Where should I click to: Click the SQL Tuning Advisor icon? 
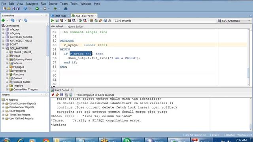click(x=74, y=21)
